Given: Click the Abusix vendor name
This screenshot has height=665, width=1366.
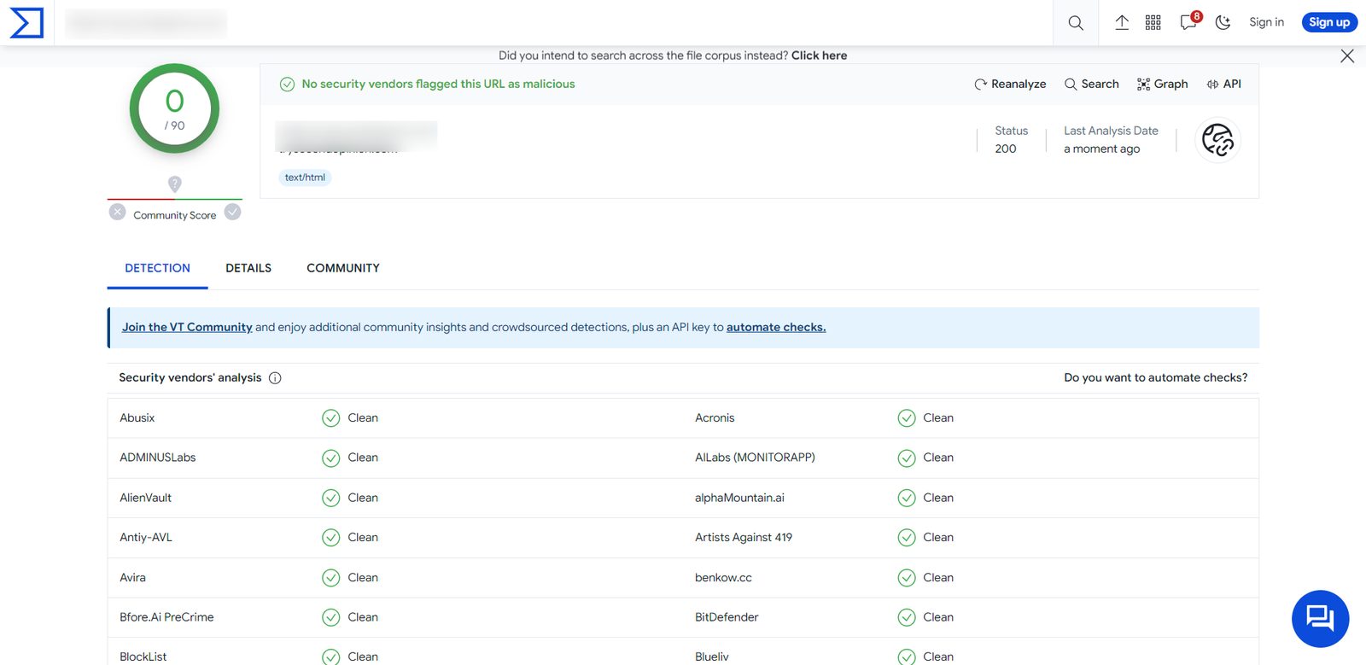Looking at the screenshot, I should 137,417.
